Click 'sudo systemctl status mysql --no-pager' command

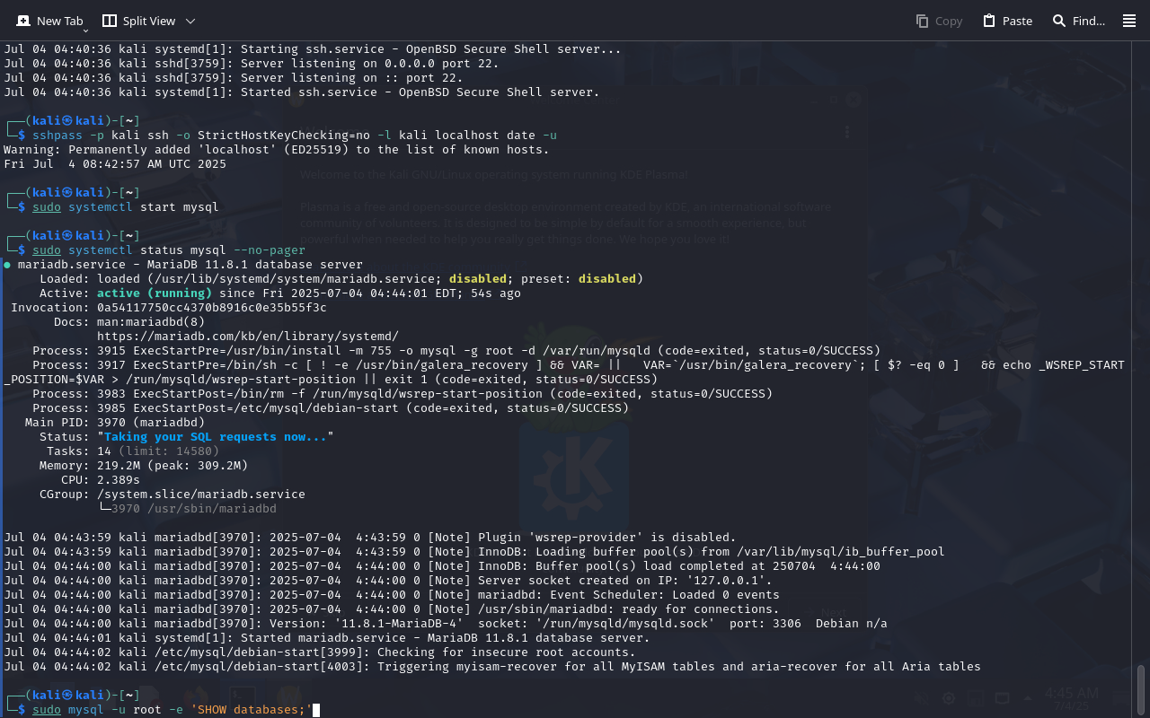[x=169, y=250]
